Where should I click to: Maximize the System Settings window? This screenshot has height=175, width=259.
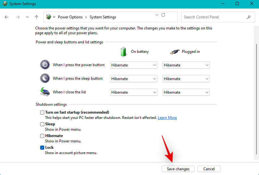point(237,3)
